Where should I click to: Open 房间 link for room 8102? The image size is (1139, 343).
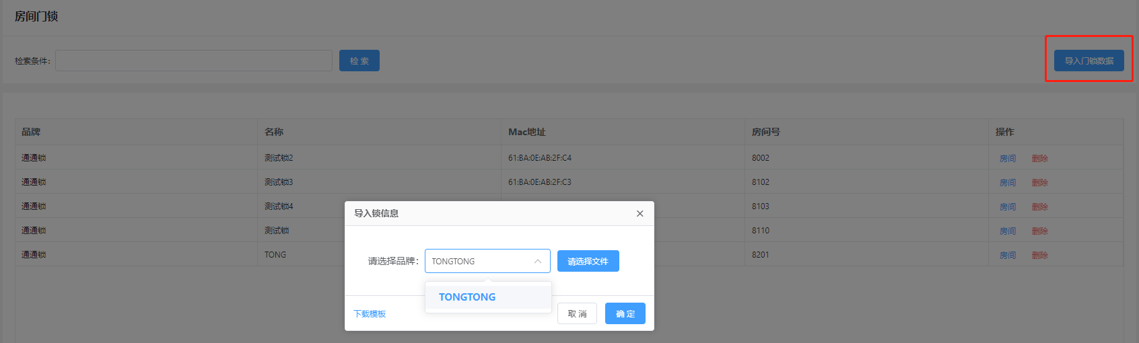[1008, 183]
